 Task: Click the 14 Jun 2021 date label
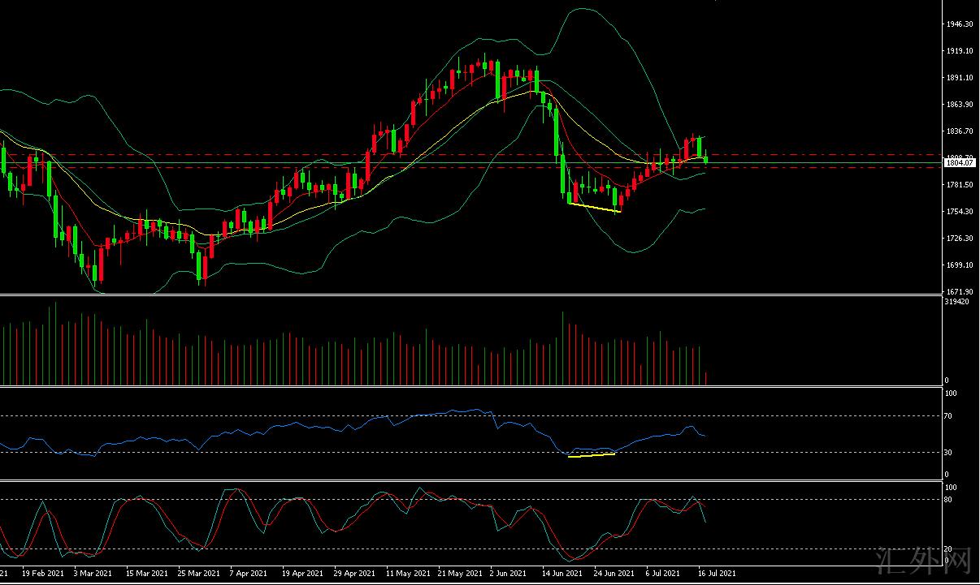coord(562,573)
